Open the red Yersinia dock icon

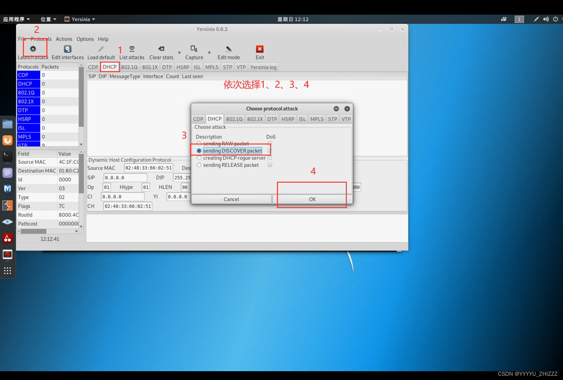(x=8, y=254)
